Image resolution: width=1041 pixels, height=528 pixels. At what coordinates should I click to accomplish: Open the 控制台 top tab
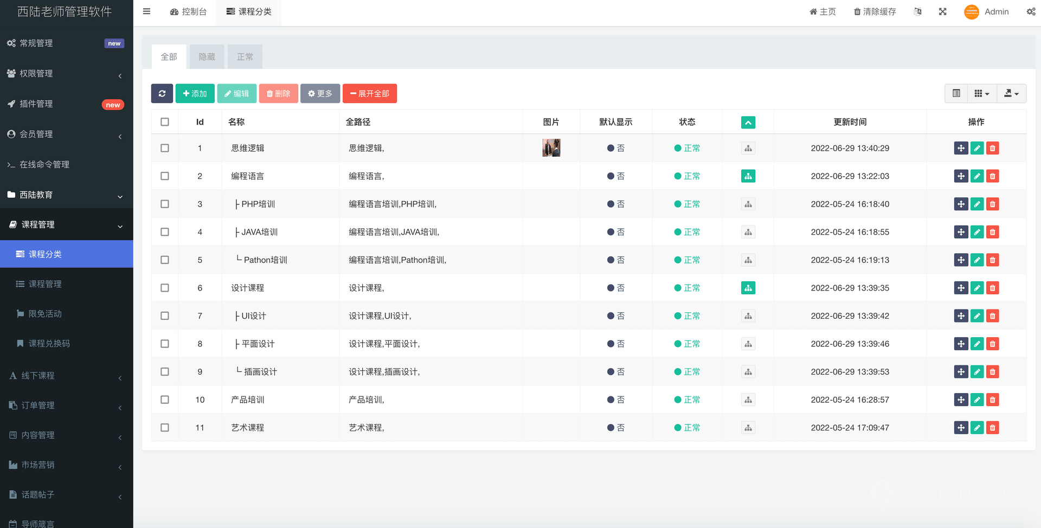tap(188, 12)
